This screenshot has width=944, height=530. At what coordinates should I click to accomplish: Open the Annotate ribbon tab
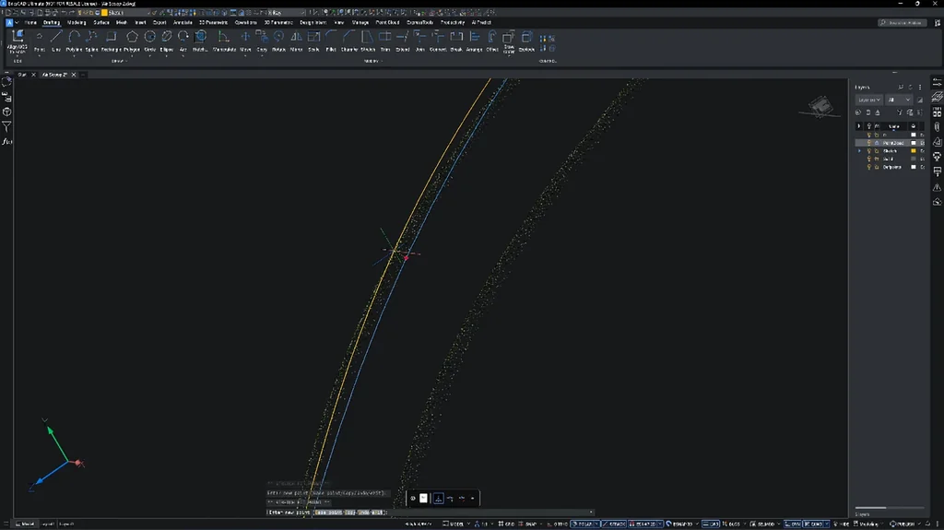(x=183, y=22)
